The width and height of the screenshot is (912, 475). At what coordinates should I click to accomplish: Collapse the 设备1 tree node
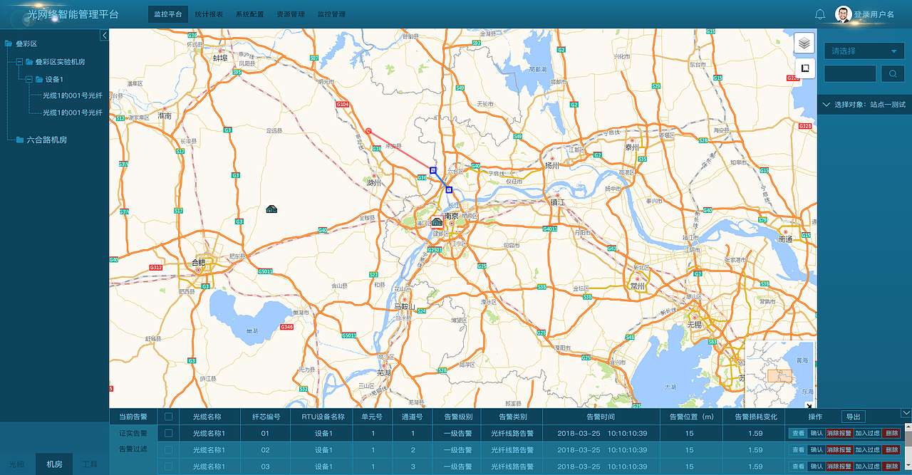coord(29,79)
